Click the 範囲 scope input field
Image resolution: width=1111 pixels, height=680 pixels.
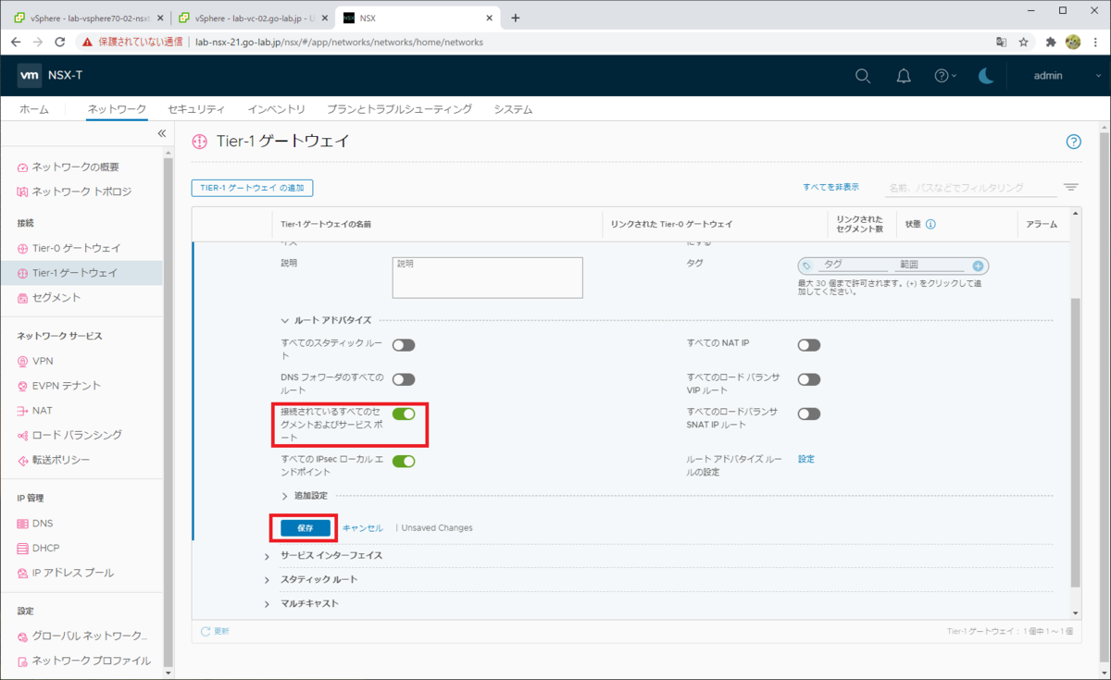point(930,266)
